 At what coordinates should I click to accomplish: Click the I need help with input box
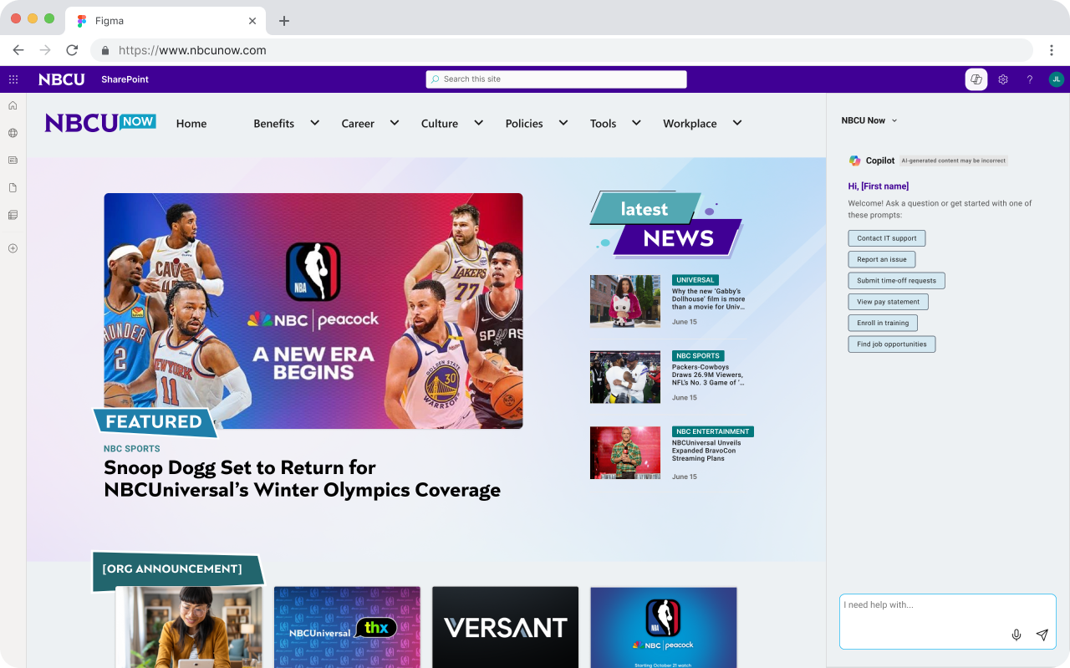point(948,621)
